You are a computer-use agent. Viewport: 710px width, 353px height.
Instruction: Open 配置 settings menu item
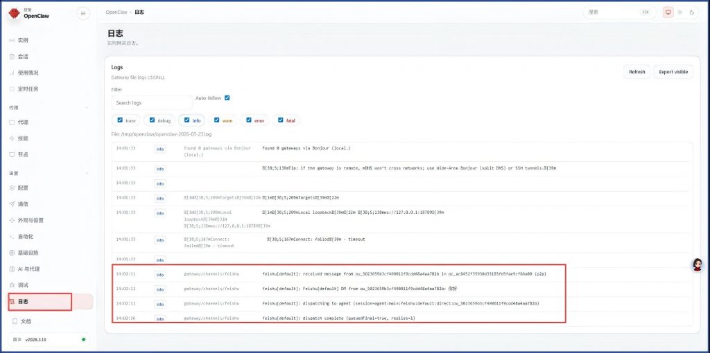click(23, 188)
